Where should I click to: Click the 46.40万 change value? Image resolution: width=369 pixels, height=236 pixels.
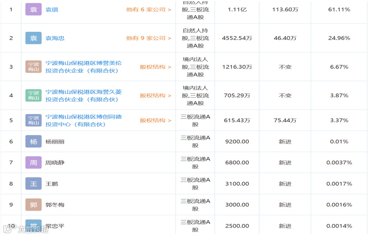(285, 38)
